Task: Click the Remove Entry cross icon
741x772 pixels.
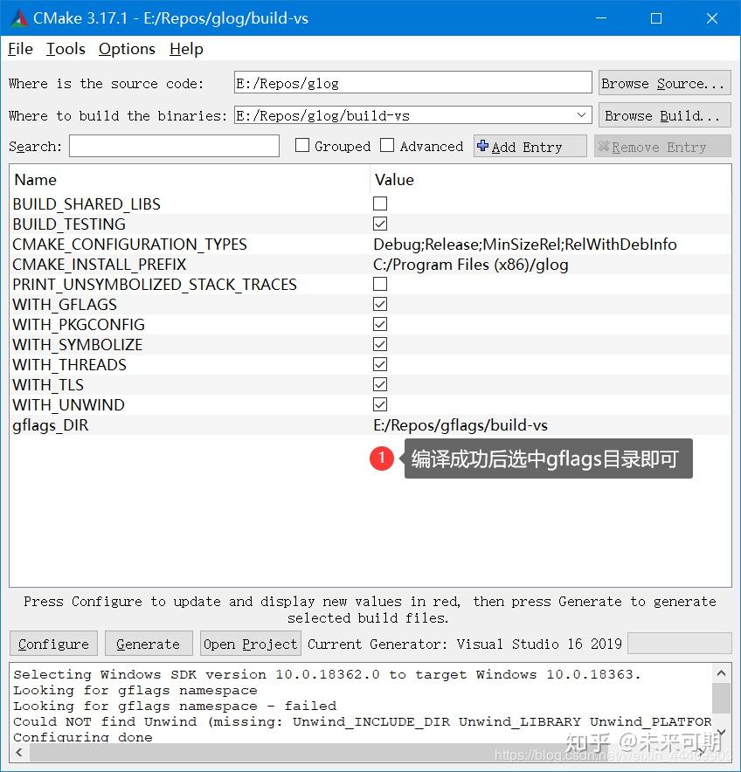Action: (x=606, y=146)
